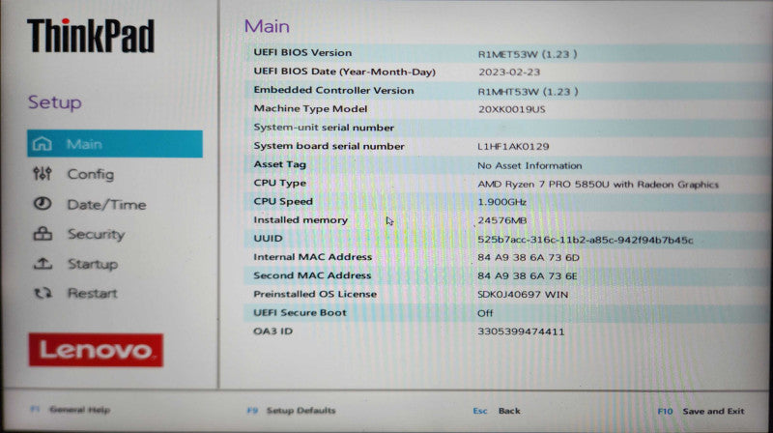773x433 pixels.
Task: Click BIOS date value 2023-02-23
Action: pos(509,72)
